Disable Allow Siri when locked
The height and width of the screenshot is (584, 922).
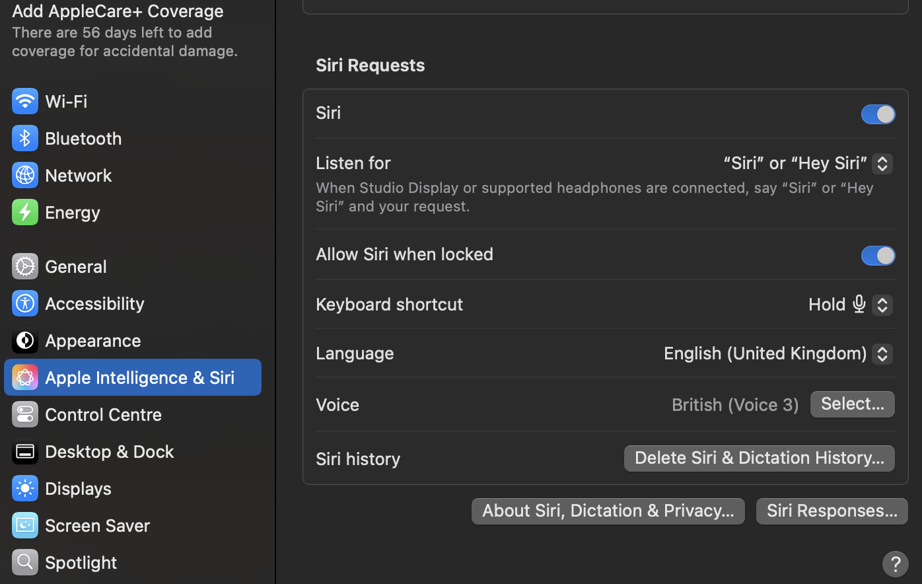[x=878, y=256]
